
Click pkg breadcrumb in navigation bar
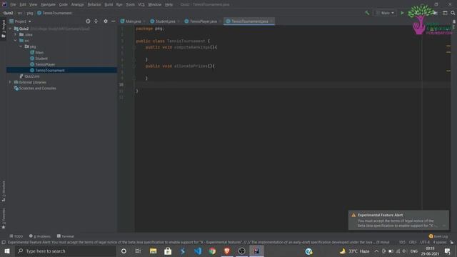click(30, 13)
